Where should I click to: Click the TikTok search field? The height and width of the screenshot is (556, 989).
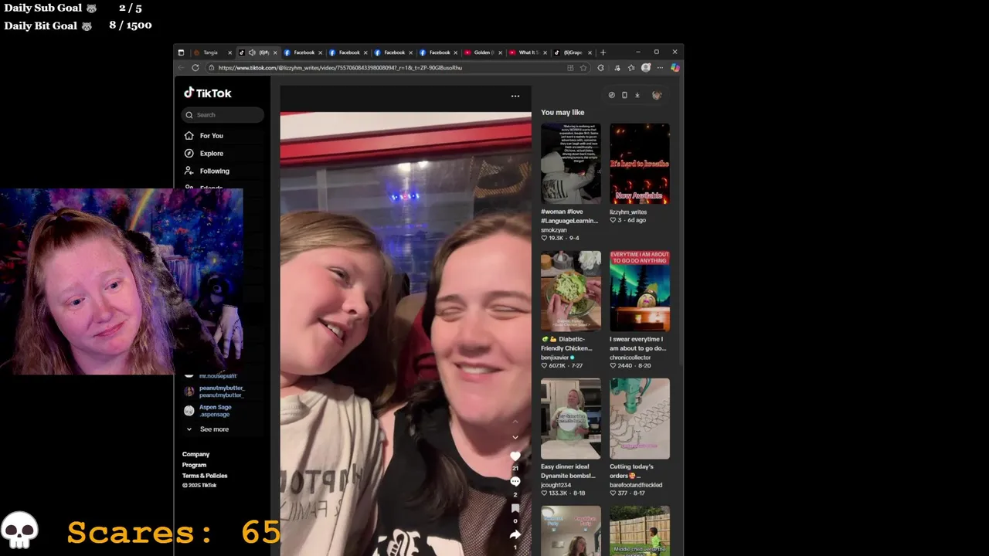pyautogui.click(x=223, y=115)
